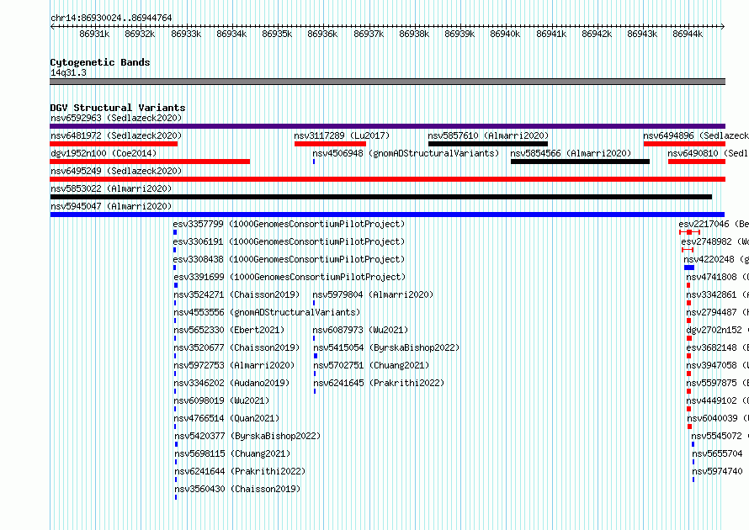Open variant nsv4766514 (Quan2021)
This screenshot has height=530, width=749.
tap(227, 418)
